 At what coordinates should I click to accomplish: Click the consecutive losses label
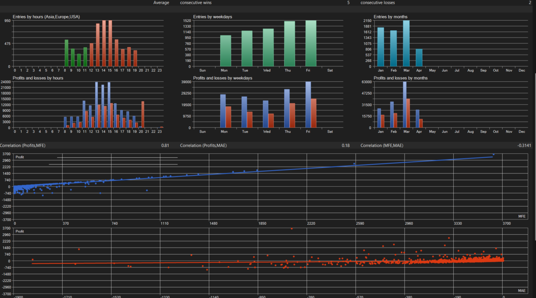click(378, 2)
